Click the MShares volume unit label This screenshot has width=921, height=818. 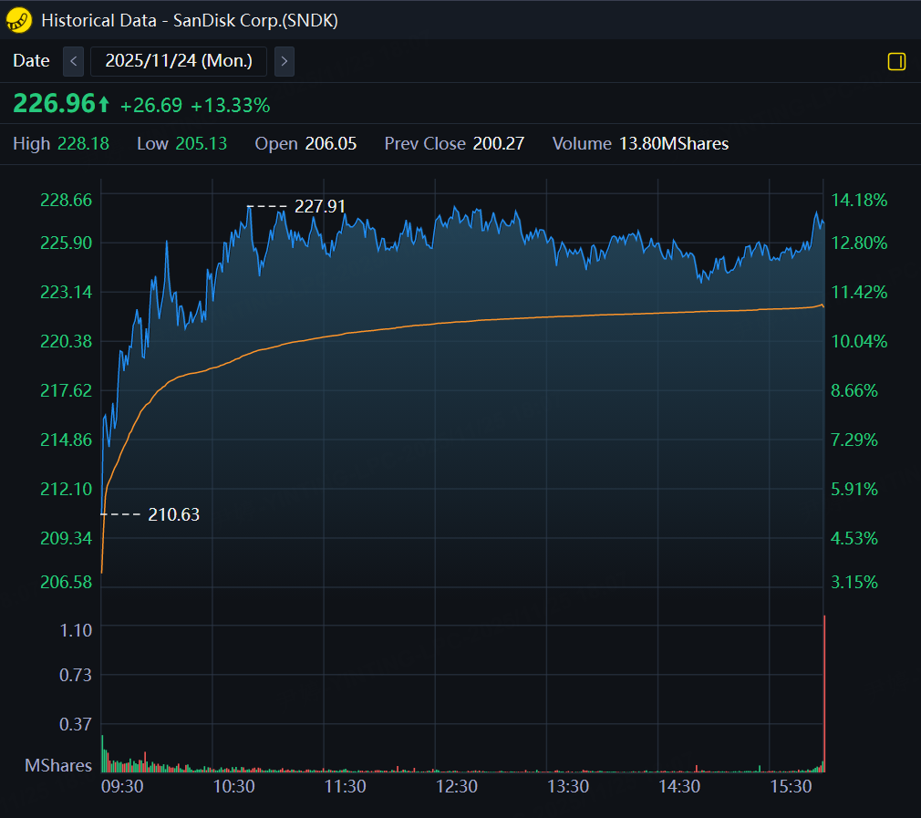point(58,766)
